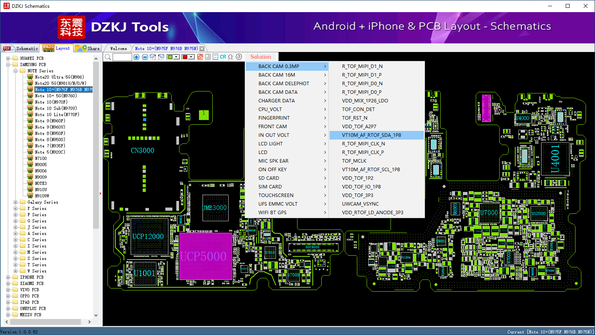The height and width of the screenshot is (335, 595).
Task: Click tree horizontal scrollbar right arrow
Action: [90, 322]
